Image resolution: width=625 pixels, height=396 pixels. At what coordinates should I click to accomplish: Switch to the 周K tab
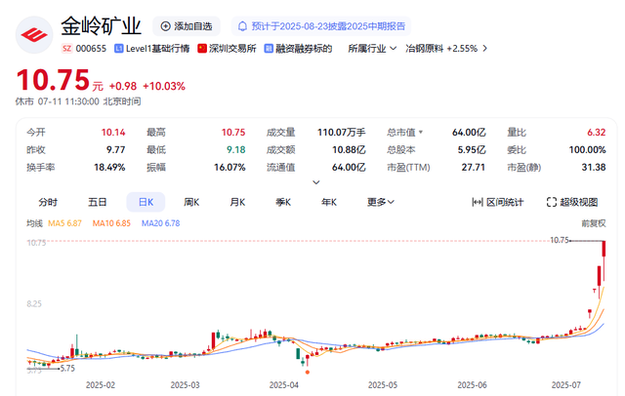pyautogui.click(x=191, y=202)
